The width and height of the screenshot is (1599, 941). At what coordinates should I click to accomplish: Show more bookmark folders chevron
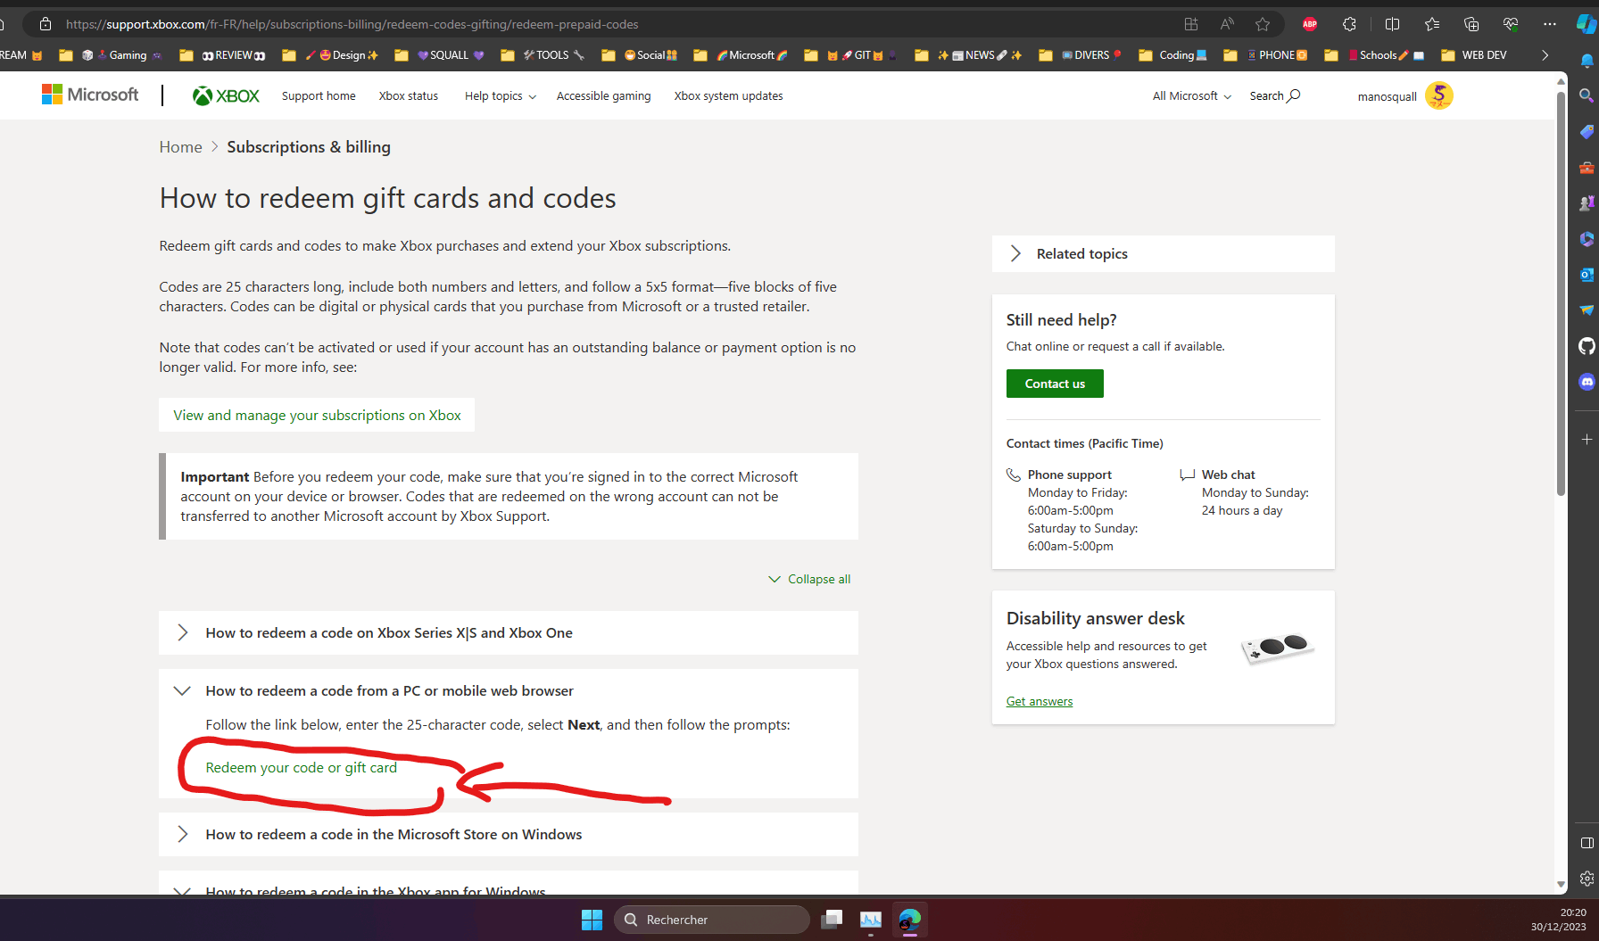click(x=1545, y=55)
